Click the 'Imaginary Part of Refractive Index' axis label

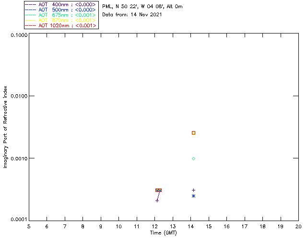click(5, 127)
